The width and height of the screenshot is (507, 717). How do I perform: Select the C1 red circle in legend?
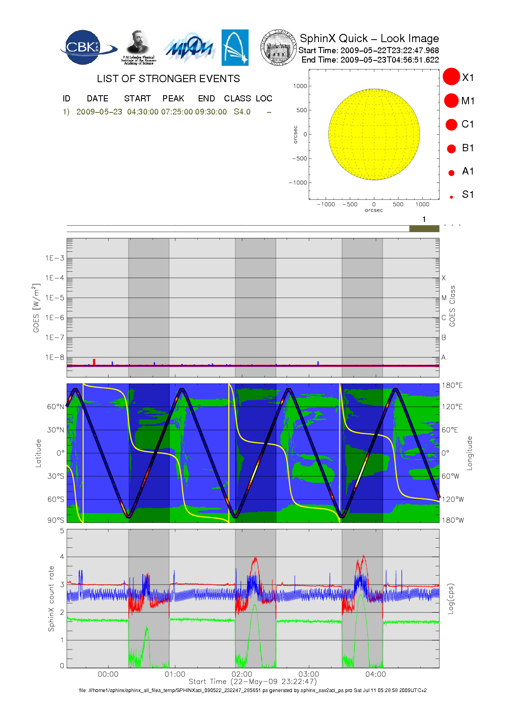pyautogui.click(x=451, y=124)
